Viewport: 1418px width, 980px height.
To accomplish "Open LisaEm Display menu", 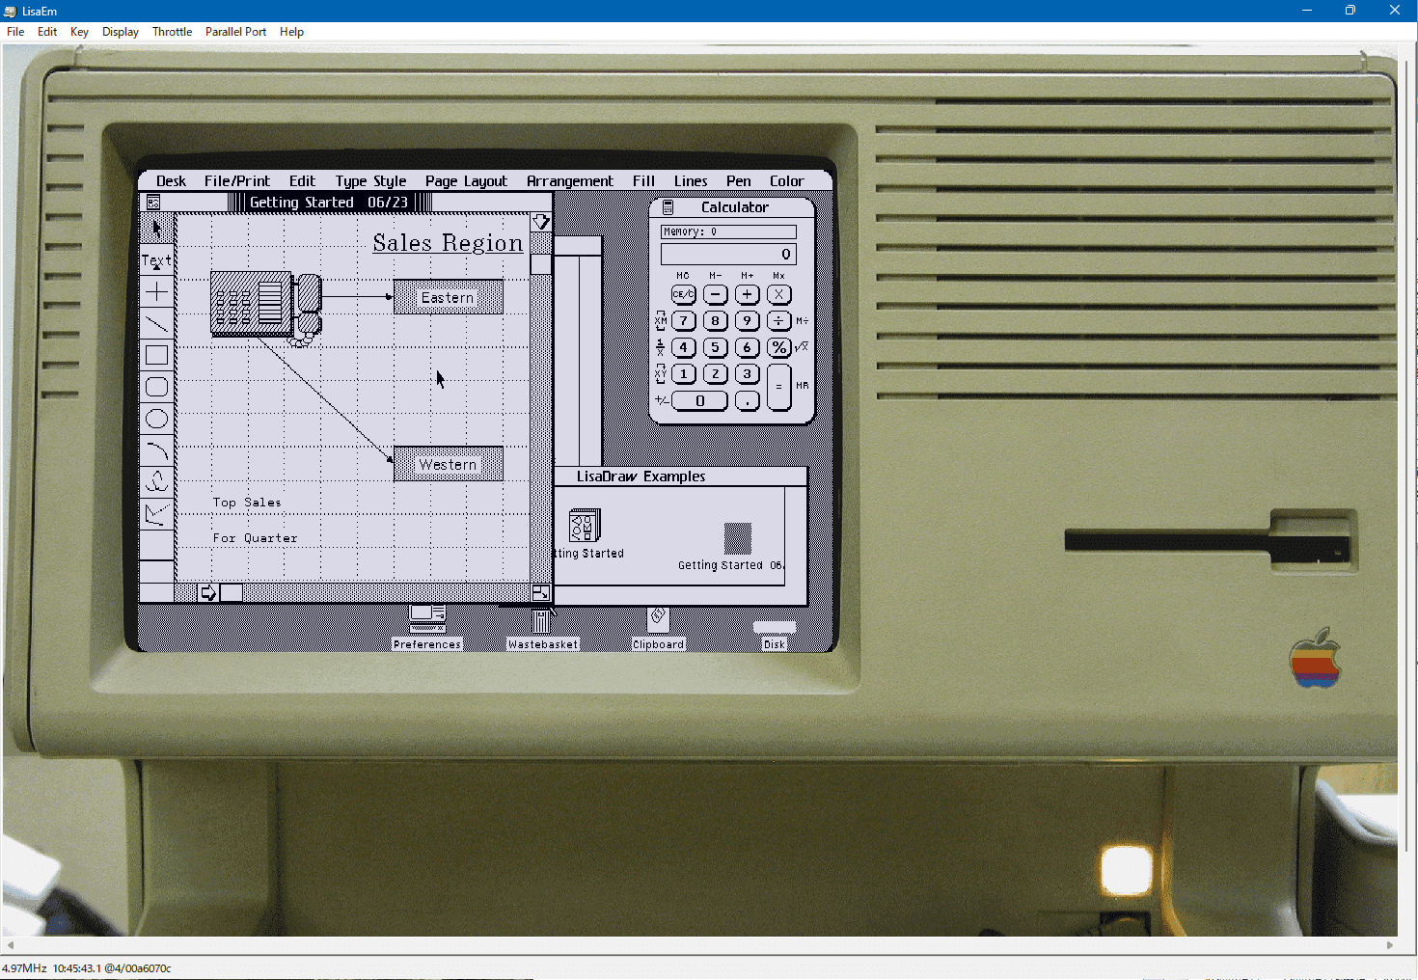I will click(121, 32).
